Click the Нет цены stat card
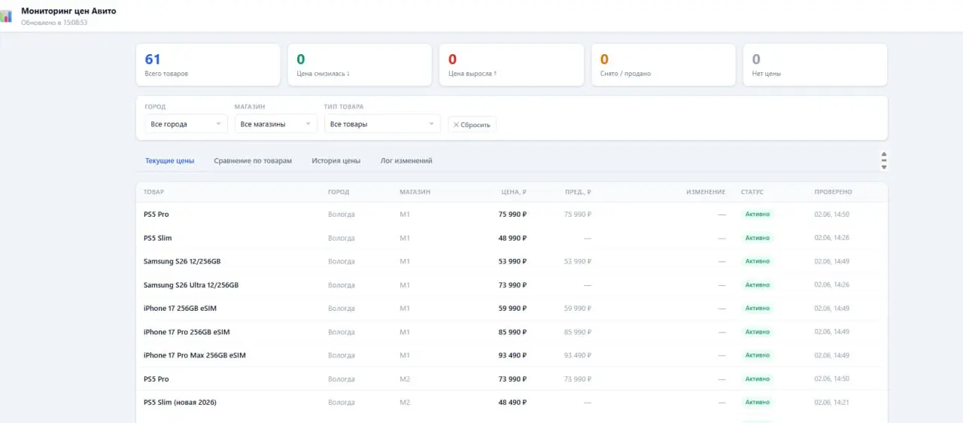This screenshot has height=423, width=963. pyautogui.click(x=815, y=65)
